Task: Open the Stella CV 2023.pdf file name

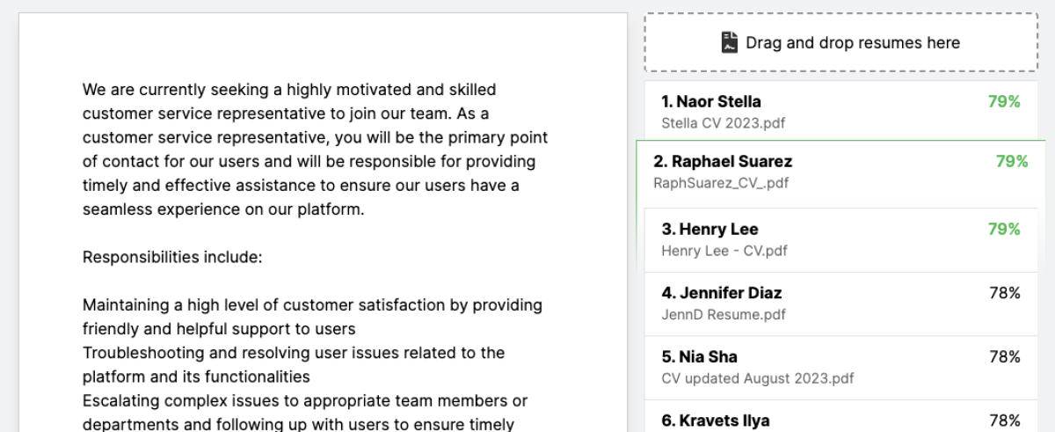Action: 723,123
